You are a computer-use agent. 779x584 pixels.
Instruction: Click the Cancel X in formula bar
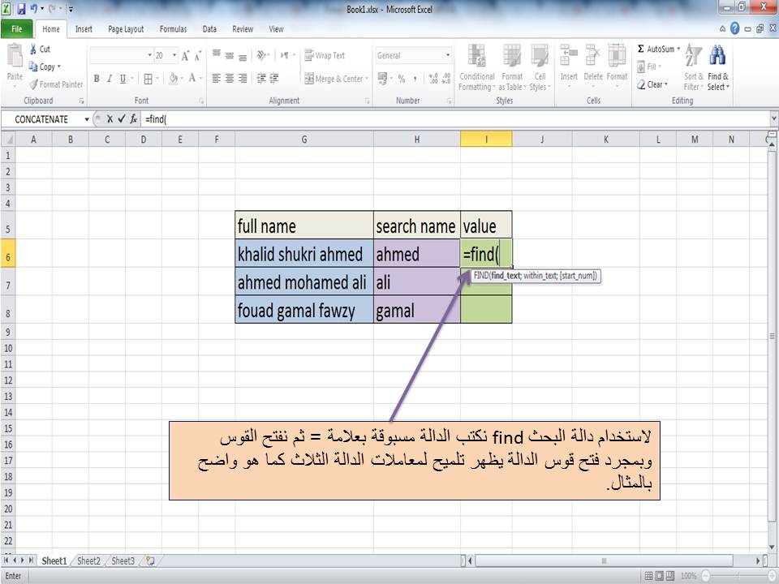point(110,119)
